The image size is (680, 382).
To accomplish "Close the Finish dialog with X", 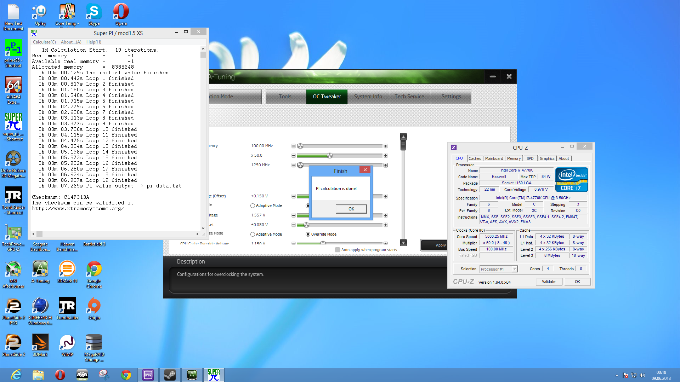I will tap(365, 170).
